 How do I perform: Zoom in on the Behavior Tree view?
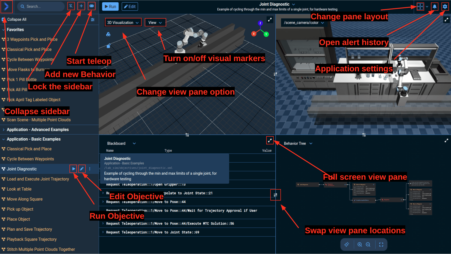pyautogui.click(x=360, y=244)
